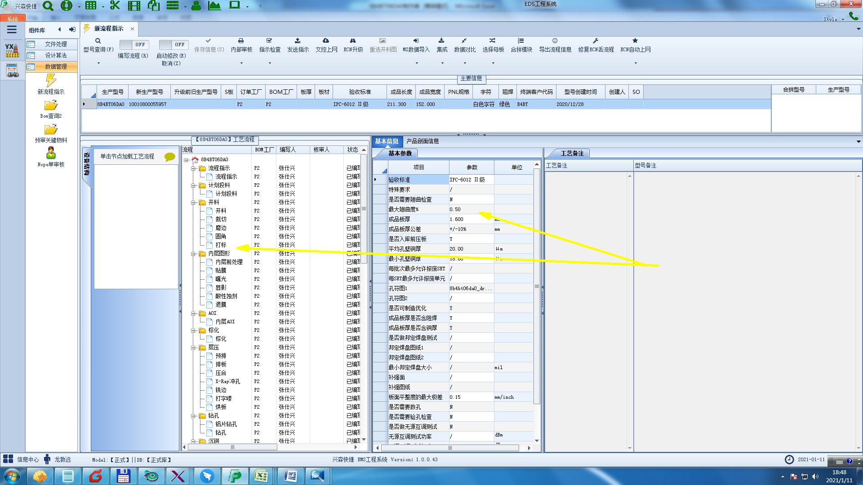Collapse the 内层图形 tree folder
This screenshot has width=863, height=485.
click(x=193, y=254)
